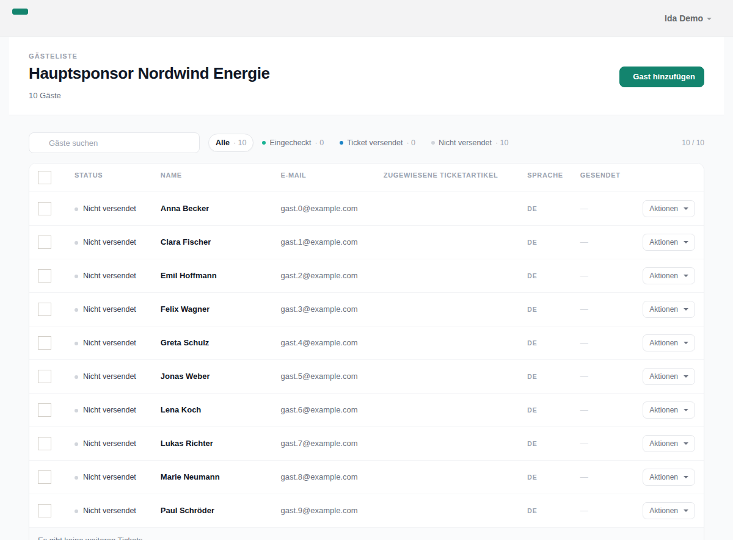Toggle the select-all checkbox in table header
The height and width of the screenshot is (540, 733).
click(45, 178)
